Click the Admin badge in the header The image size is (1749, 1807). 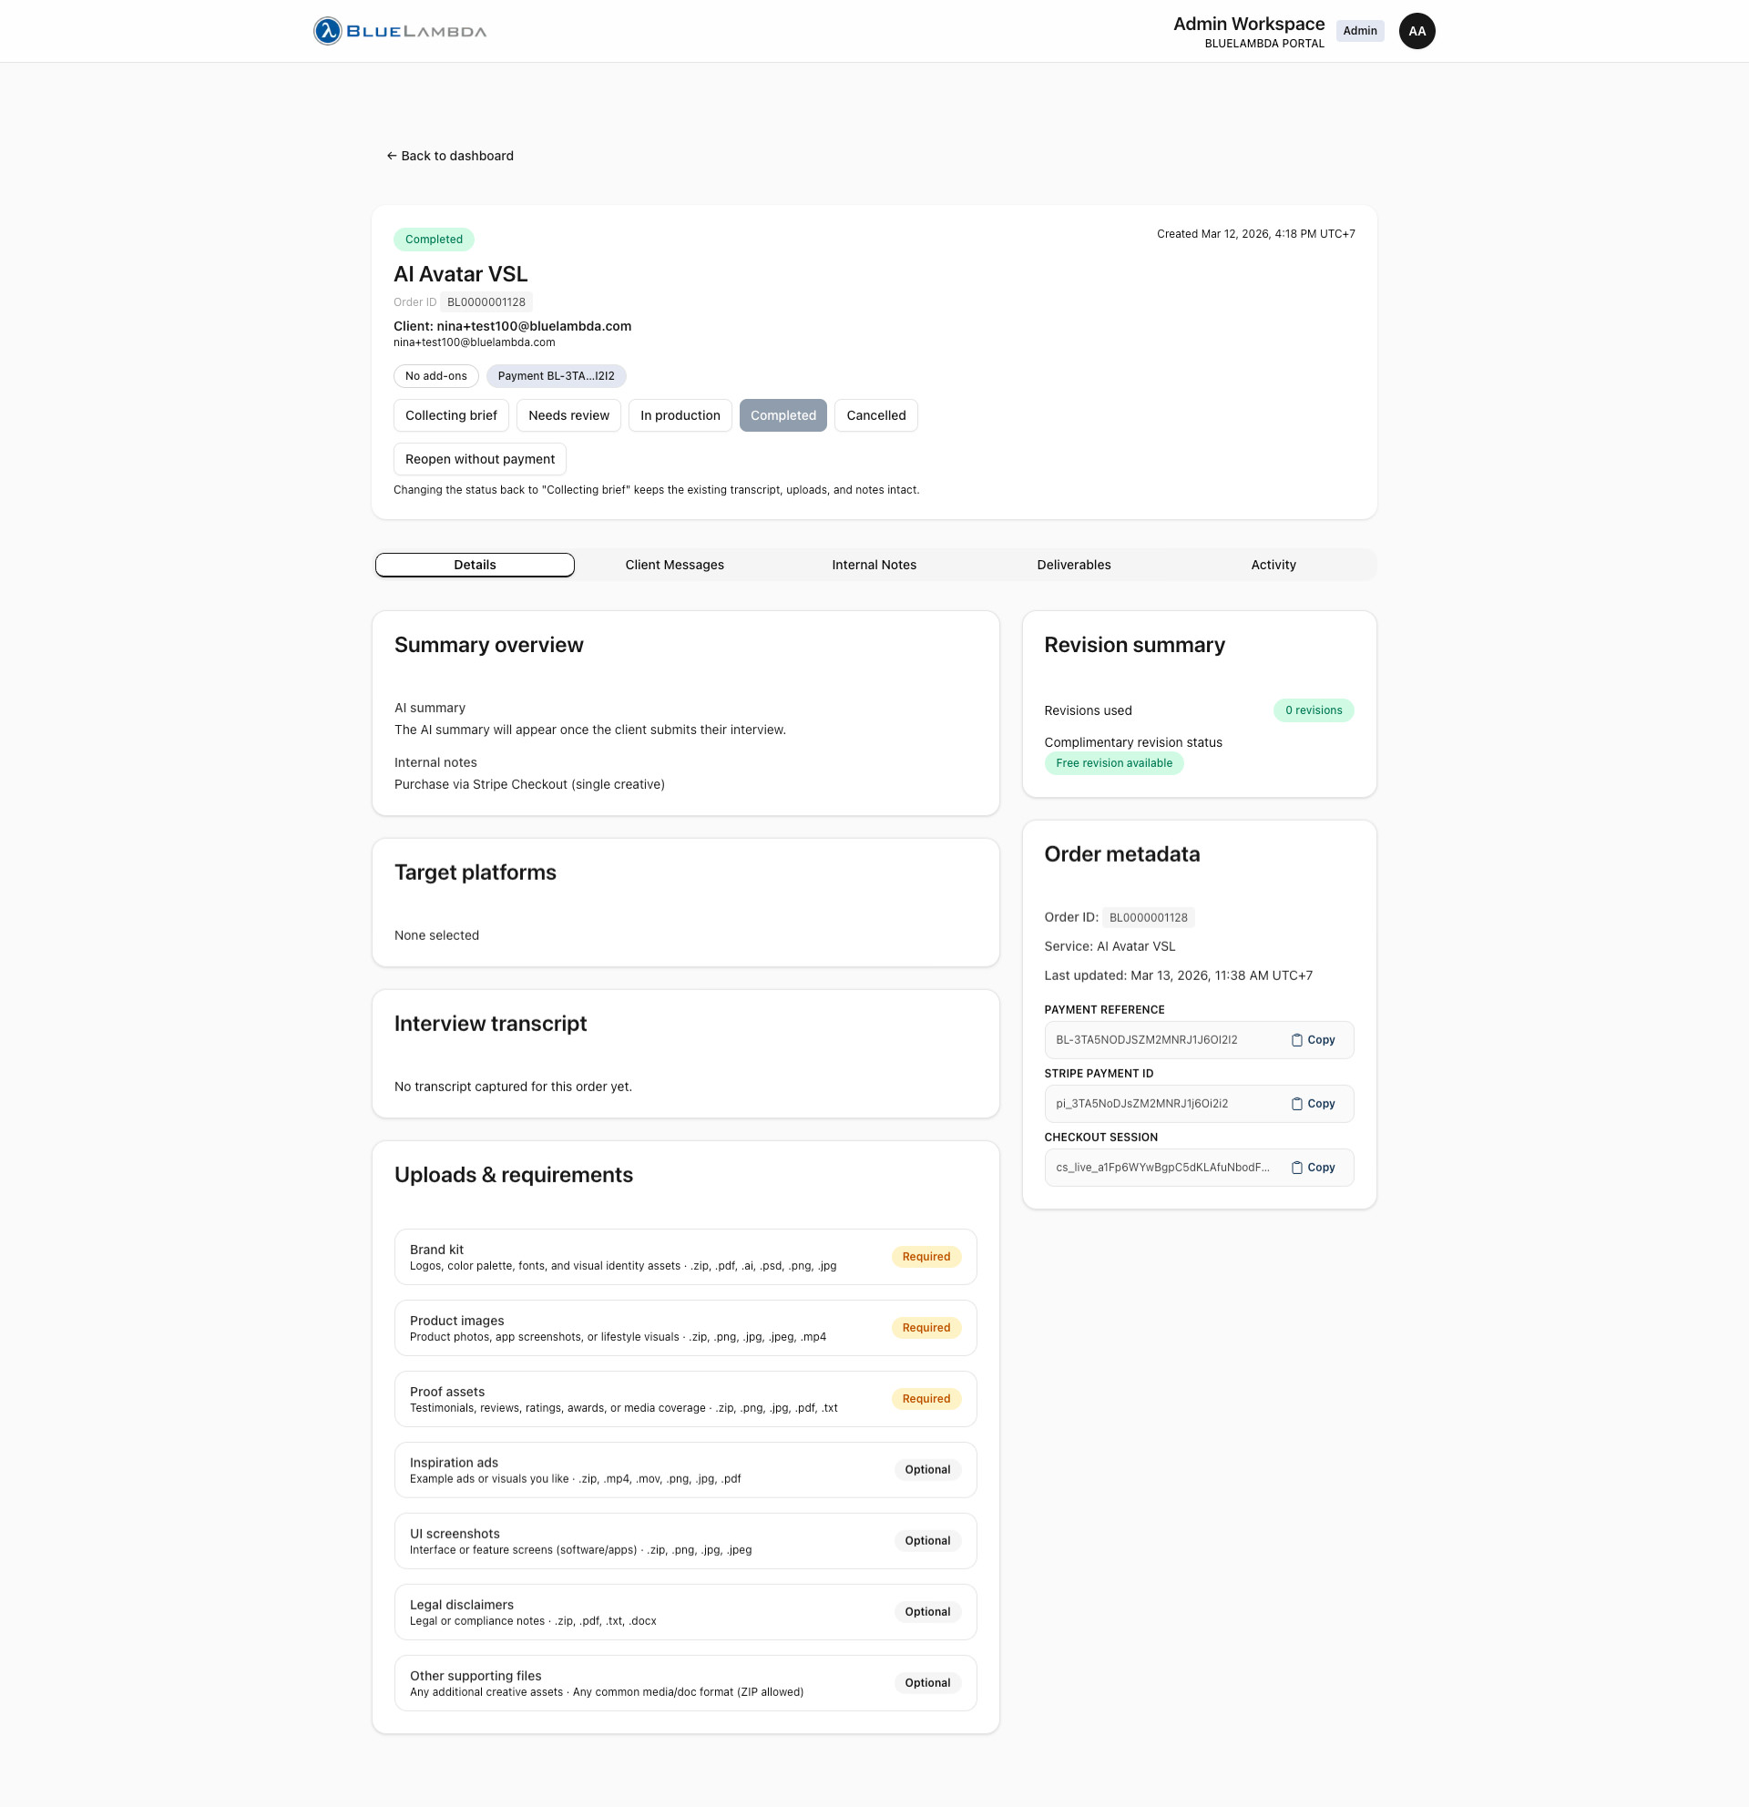click(1360, 30)
